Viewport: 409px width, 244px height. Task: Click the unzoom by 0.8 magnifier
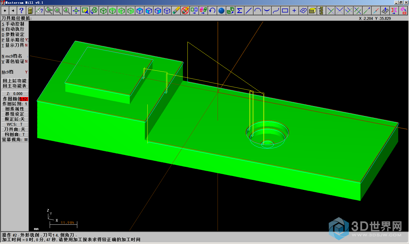(67, 11)
